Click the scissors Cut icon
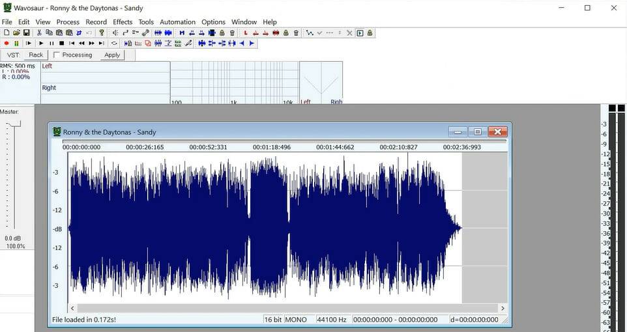Screen dimensions: 627x332 pyautogui.click(x=39, y=33)
